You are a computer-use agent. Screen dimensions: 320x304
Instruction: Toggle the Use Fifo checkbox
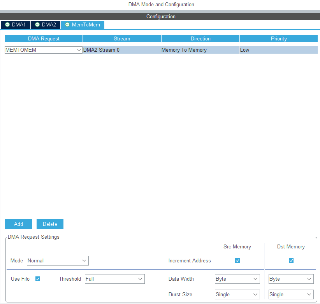(x=38, y=279)
